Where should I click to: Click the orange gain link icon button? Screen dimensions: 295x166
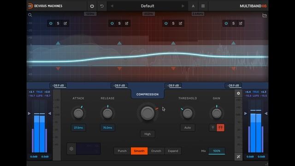(x=220, y=128)
